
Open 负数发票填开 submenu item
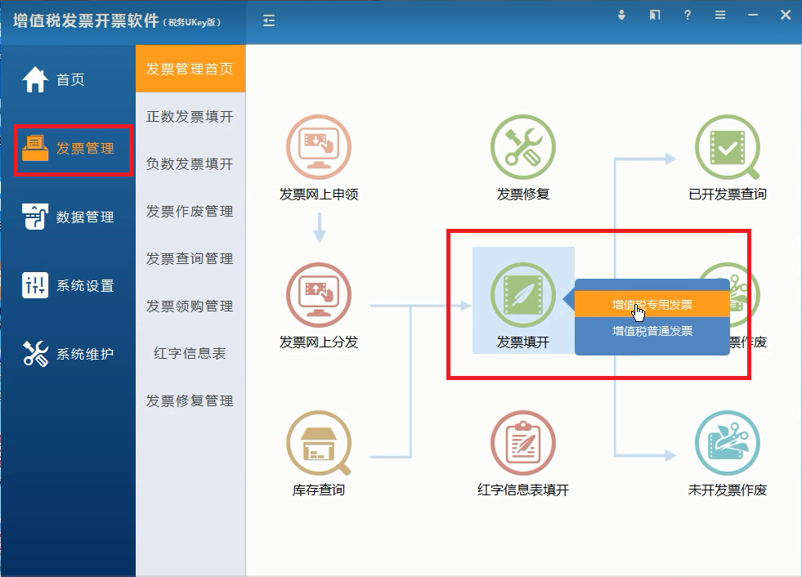tap(190, 163)
